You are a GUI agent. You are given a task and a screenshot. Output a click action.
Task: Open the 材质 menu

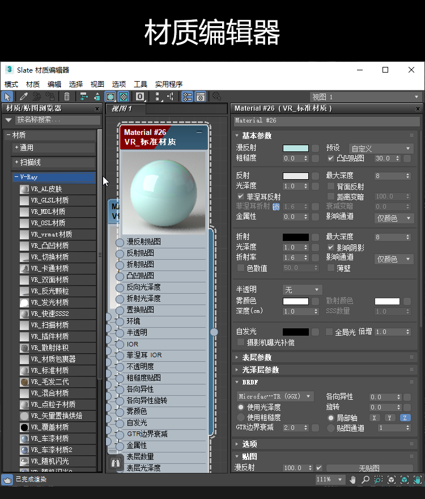[33, 84]
